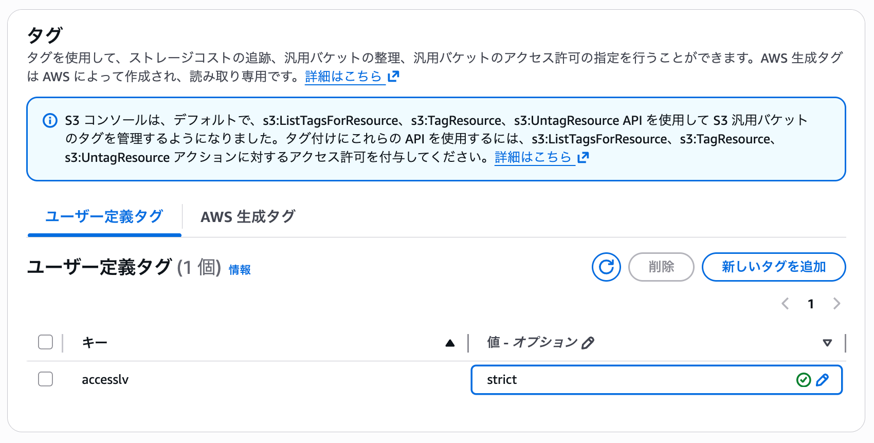
Task: Click the info circle icon in blue banner
Action: tap(50, 121)
